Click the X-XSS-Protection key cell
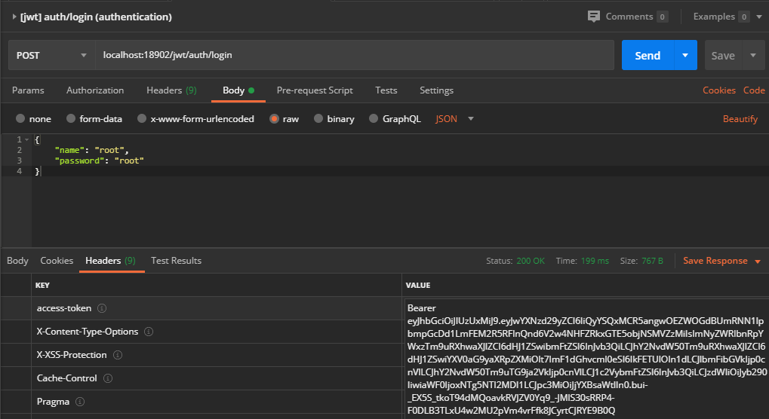This screenshot has width=769, height=419. 217,355
